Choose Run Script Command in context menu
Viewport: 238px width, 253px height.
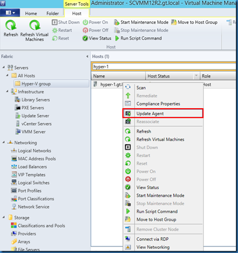[163, 211]
